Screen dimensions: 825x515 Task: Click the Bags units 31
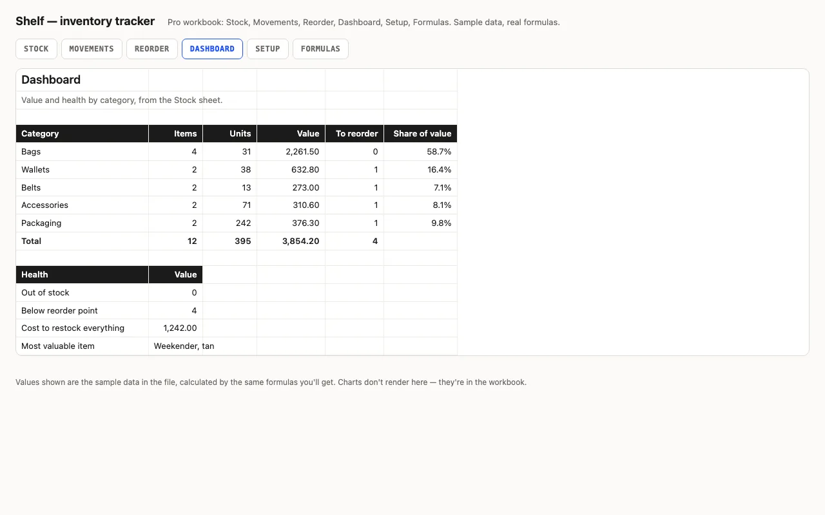tap(230, 152)
